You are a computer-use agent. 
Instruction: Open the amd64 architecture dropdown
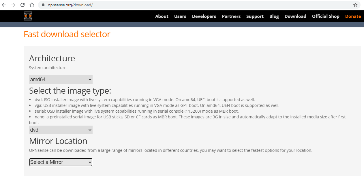point(61,80)
